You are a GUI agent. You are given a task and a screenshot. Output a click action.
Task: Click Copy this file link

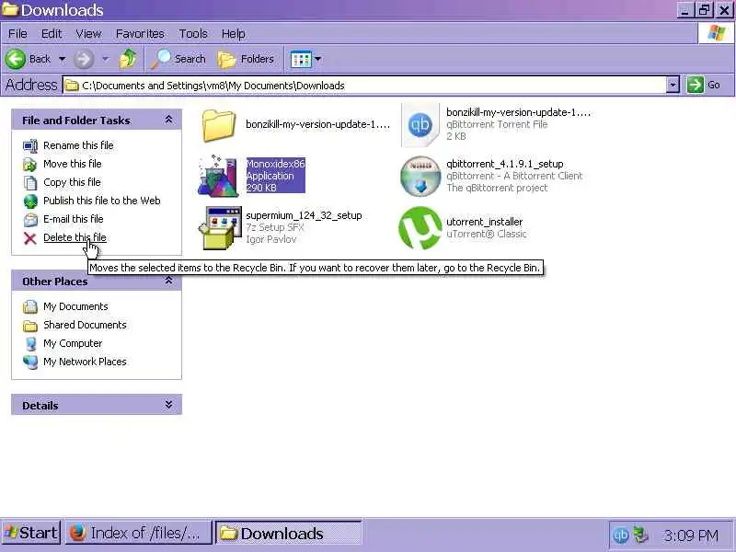click(x=72, y=182)
